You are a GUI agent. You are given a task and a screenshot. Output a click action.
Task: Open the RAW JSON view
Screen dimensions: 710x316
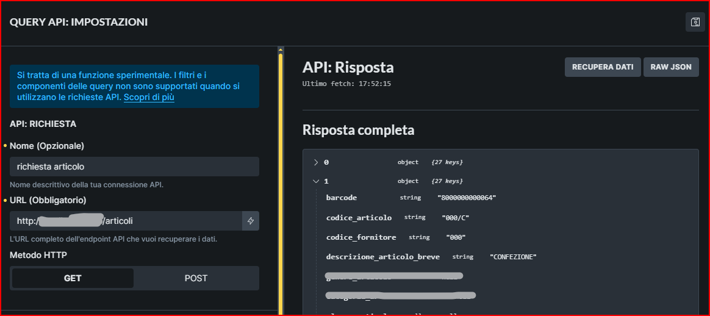coord(671,67)
